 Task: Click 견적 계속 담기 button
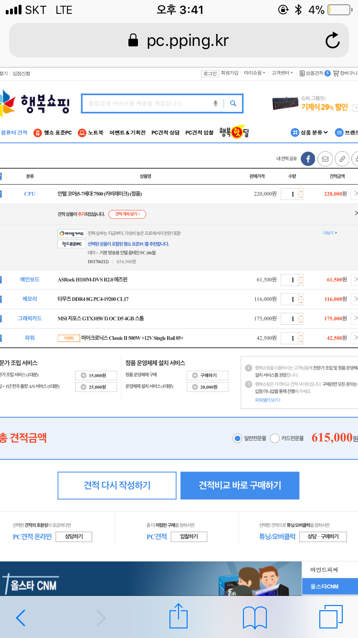click(x=127, y=214)
